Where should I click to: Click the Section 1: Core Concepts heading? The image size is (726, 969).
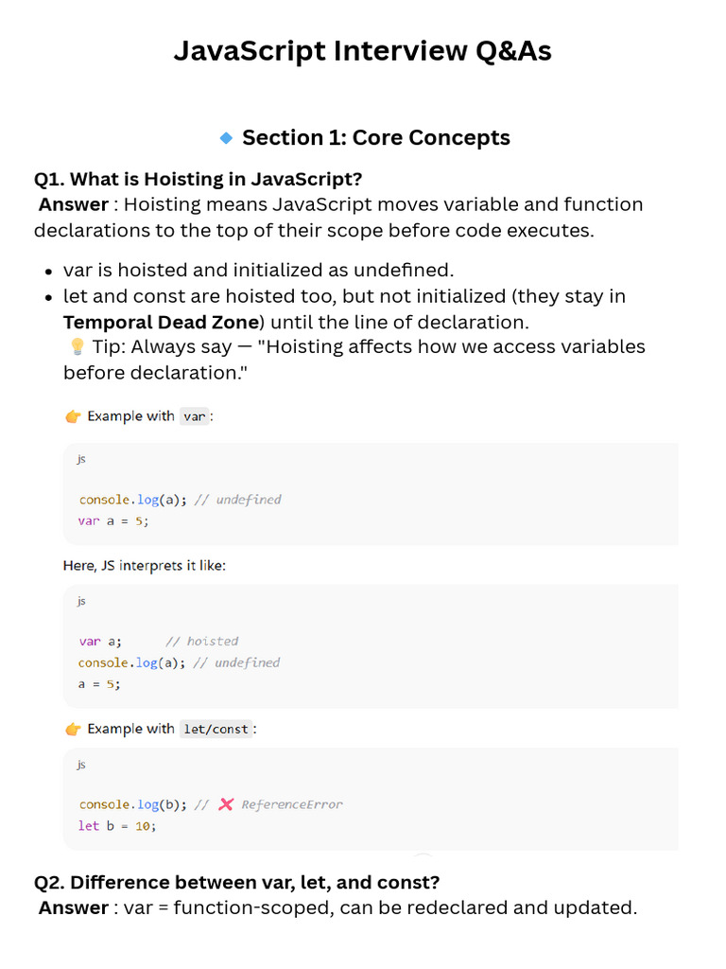(x=376, y=137)
